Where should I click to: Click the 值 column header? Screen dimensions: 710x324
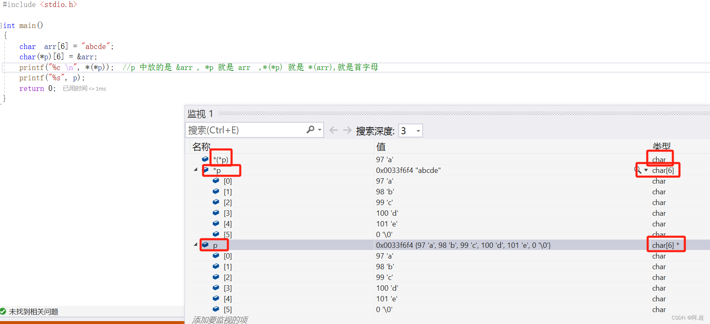(x=381, y=147)
